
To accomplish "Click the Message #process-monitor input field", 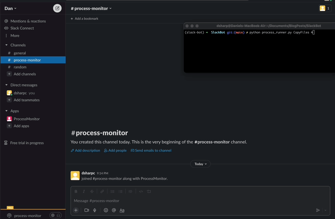I will [200, 201].
